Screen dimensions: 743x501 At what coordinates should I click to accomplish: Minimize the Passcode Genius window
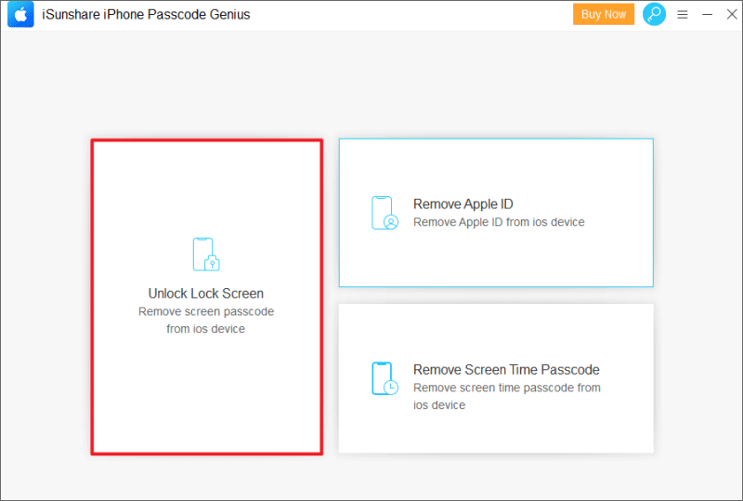pyautogui.click(x=707, y=15)
